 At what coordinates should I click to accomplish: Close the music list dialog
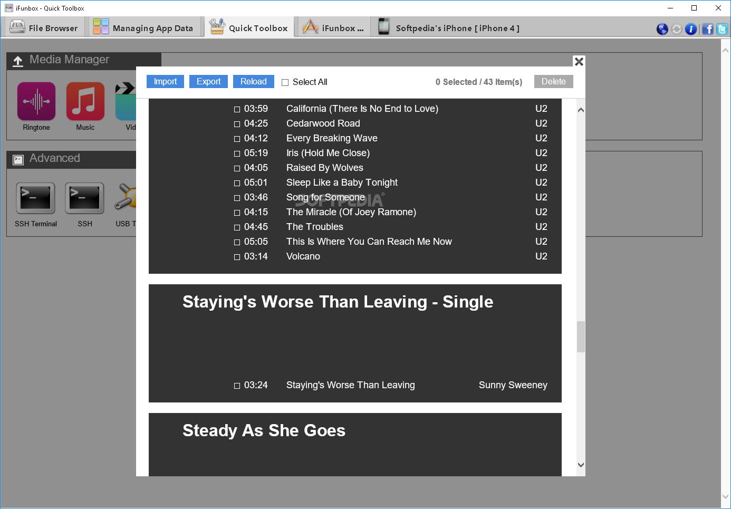pyautogui.click(x=579, y=61)
